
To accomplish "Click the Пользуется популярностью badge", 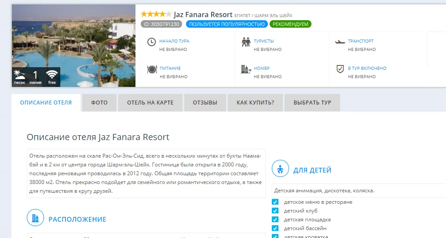I will [227, 24].
